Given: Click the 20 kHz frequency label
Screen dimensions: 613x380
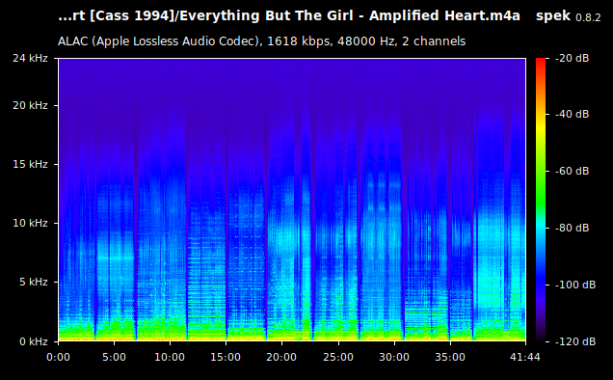Looking at the screenshot, I should [x=30, y=106].
